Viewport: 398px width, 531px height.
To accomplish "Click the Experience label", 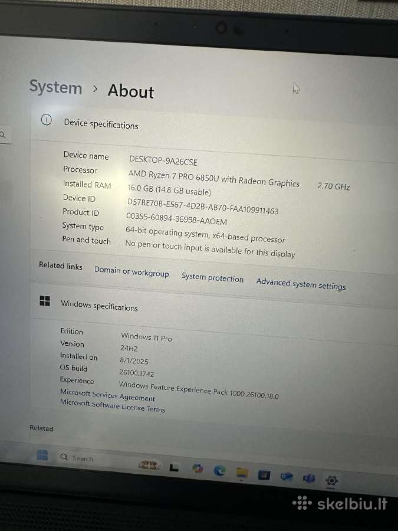I will pyautogui.click(x=77, y=380).
